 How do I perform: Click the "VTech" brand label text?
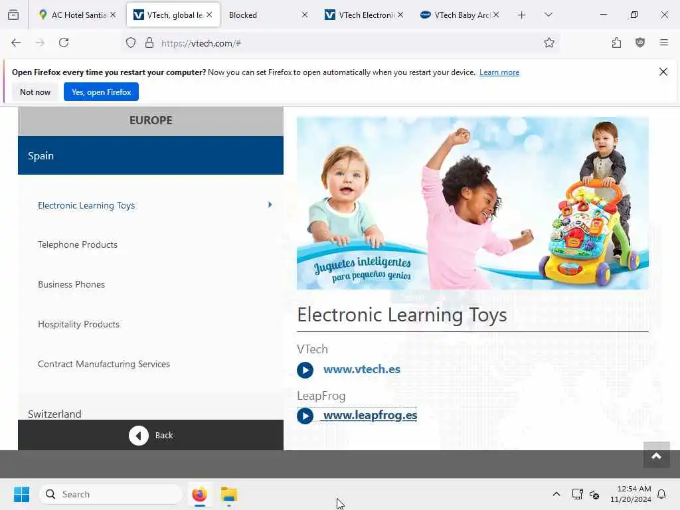click(x=313, y=349)
